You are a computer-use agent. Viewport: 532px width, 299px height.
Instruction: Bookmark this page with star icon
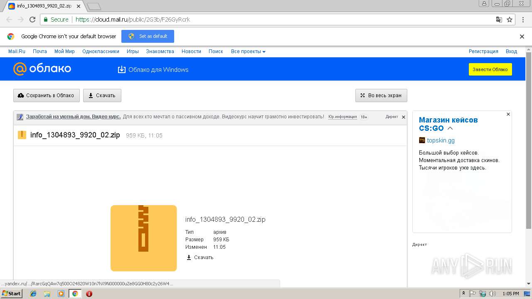pos(510,20)
